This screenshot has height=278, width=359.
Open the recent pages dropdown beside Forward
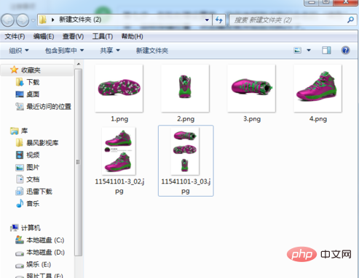(x=33, y=20)
